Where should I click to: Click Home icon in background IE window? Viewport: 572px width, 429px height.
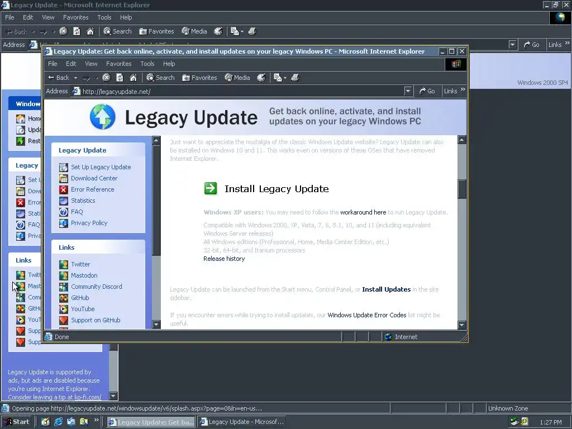pos(90,31)
